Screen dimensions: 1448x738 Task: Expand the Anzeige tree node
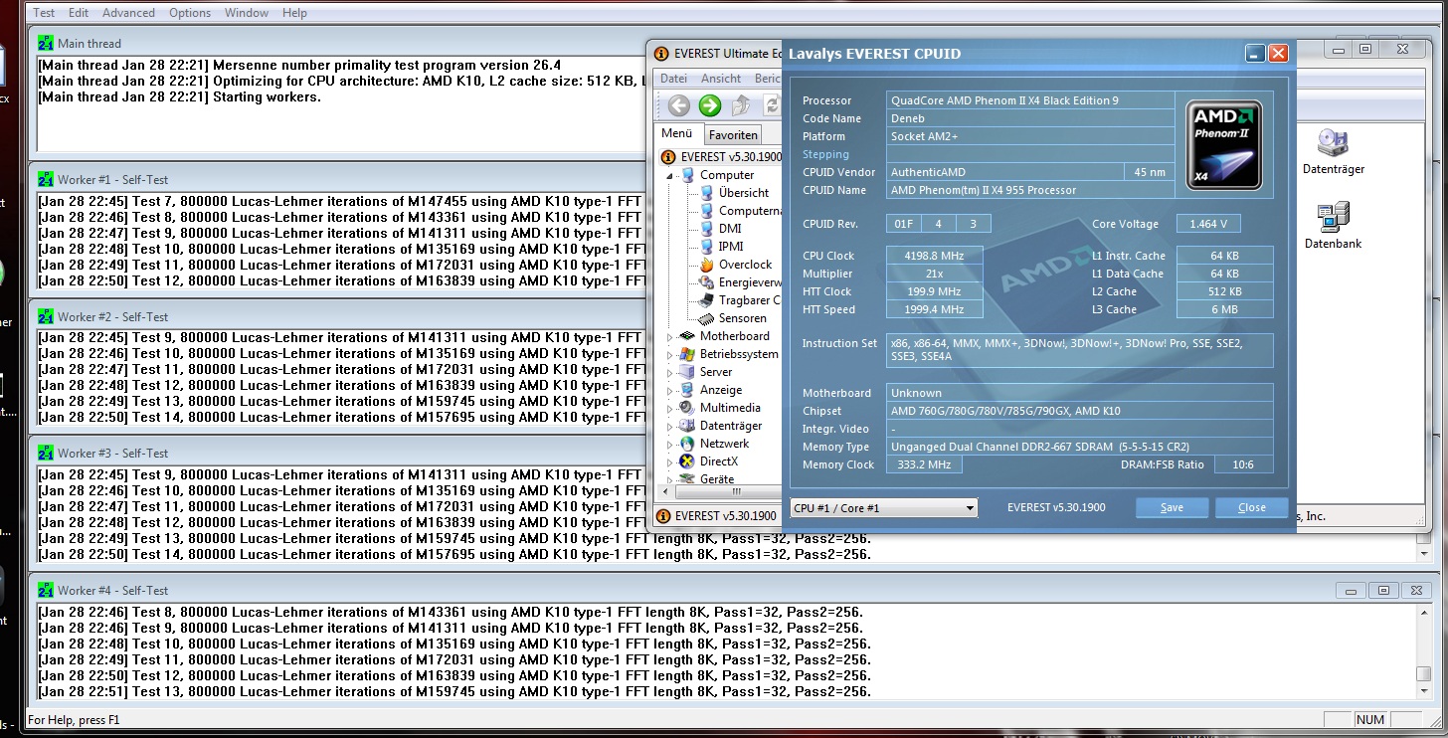point(670,391)
